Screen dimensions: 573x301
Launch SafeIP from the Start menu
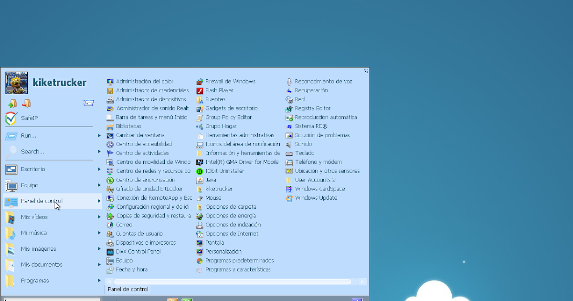pyautogui.click(x=30, y=118)
